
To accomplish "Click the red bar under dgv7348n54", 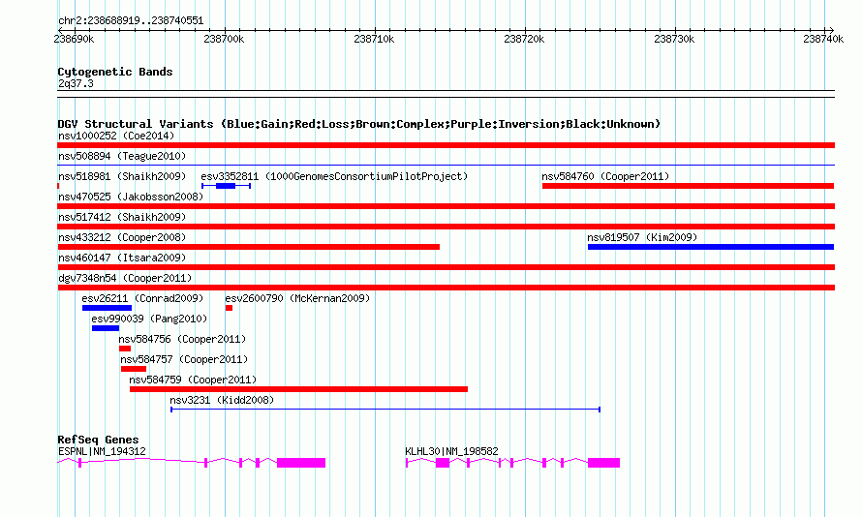I will [x=446, y=288].
